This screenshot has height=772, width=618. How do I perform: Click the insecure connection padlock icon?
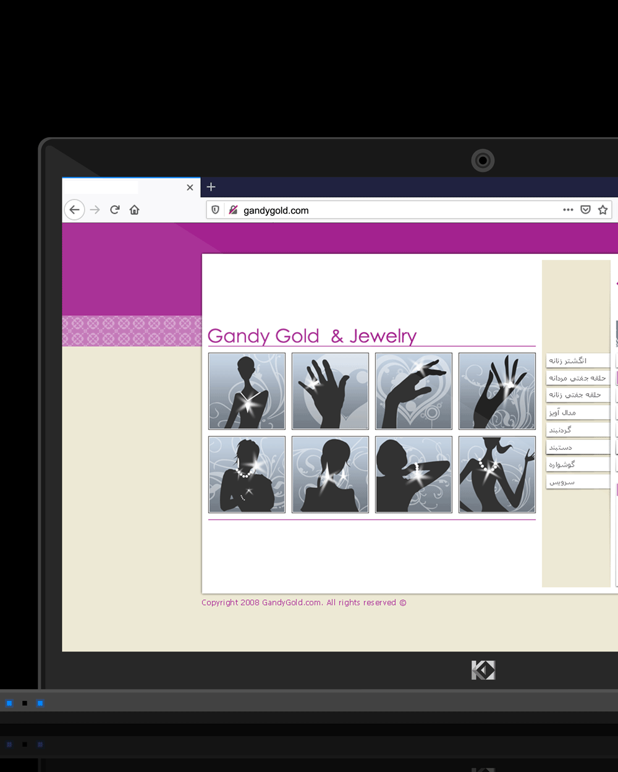coord(233,210)
